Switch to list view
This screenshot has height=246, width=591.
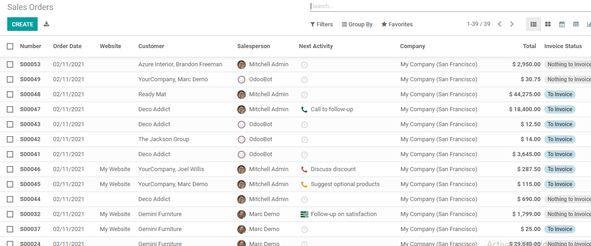coord(533,24)
